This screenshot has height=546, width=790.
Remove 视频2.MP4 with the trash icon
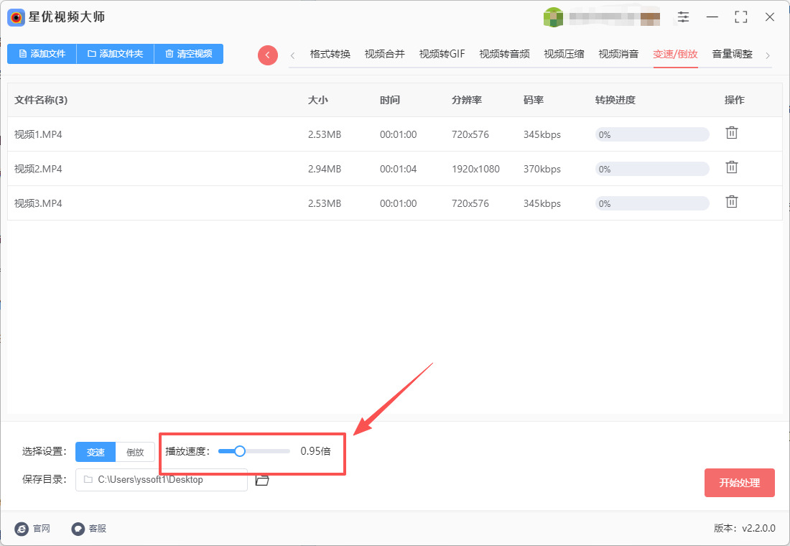731,167
